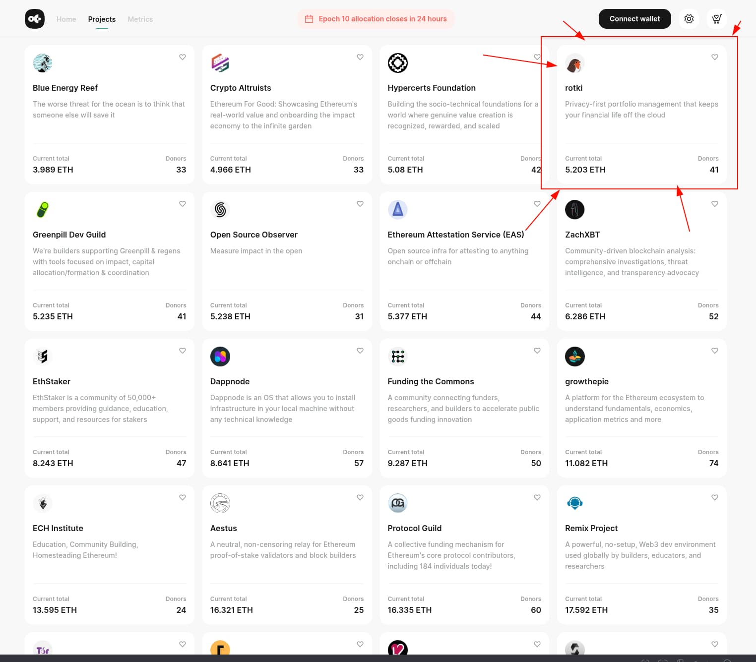Click the Crypto Altruists project logo
This screenshot has height=662, width=756.
coord(220,63)
